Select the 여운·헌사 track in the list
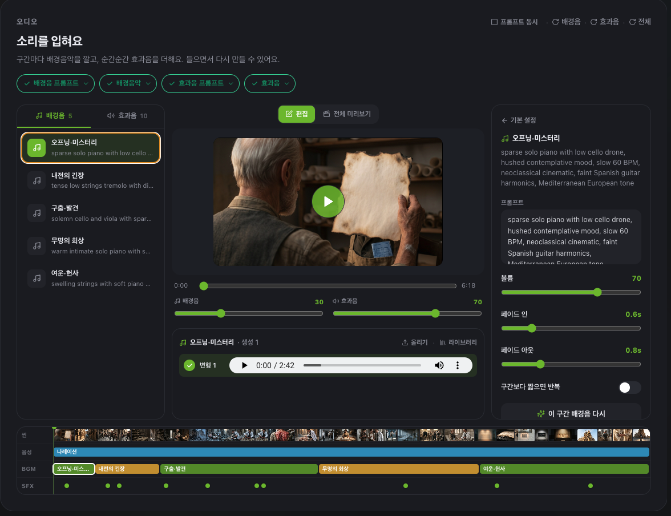The width and height of the screenshot is (671, 516). pos(91,278)
